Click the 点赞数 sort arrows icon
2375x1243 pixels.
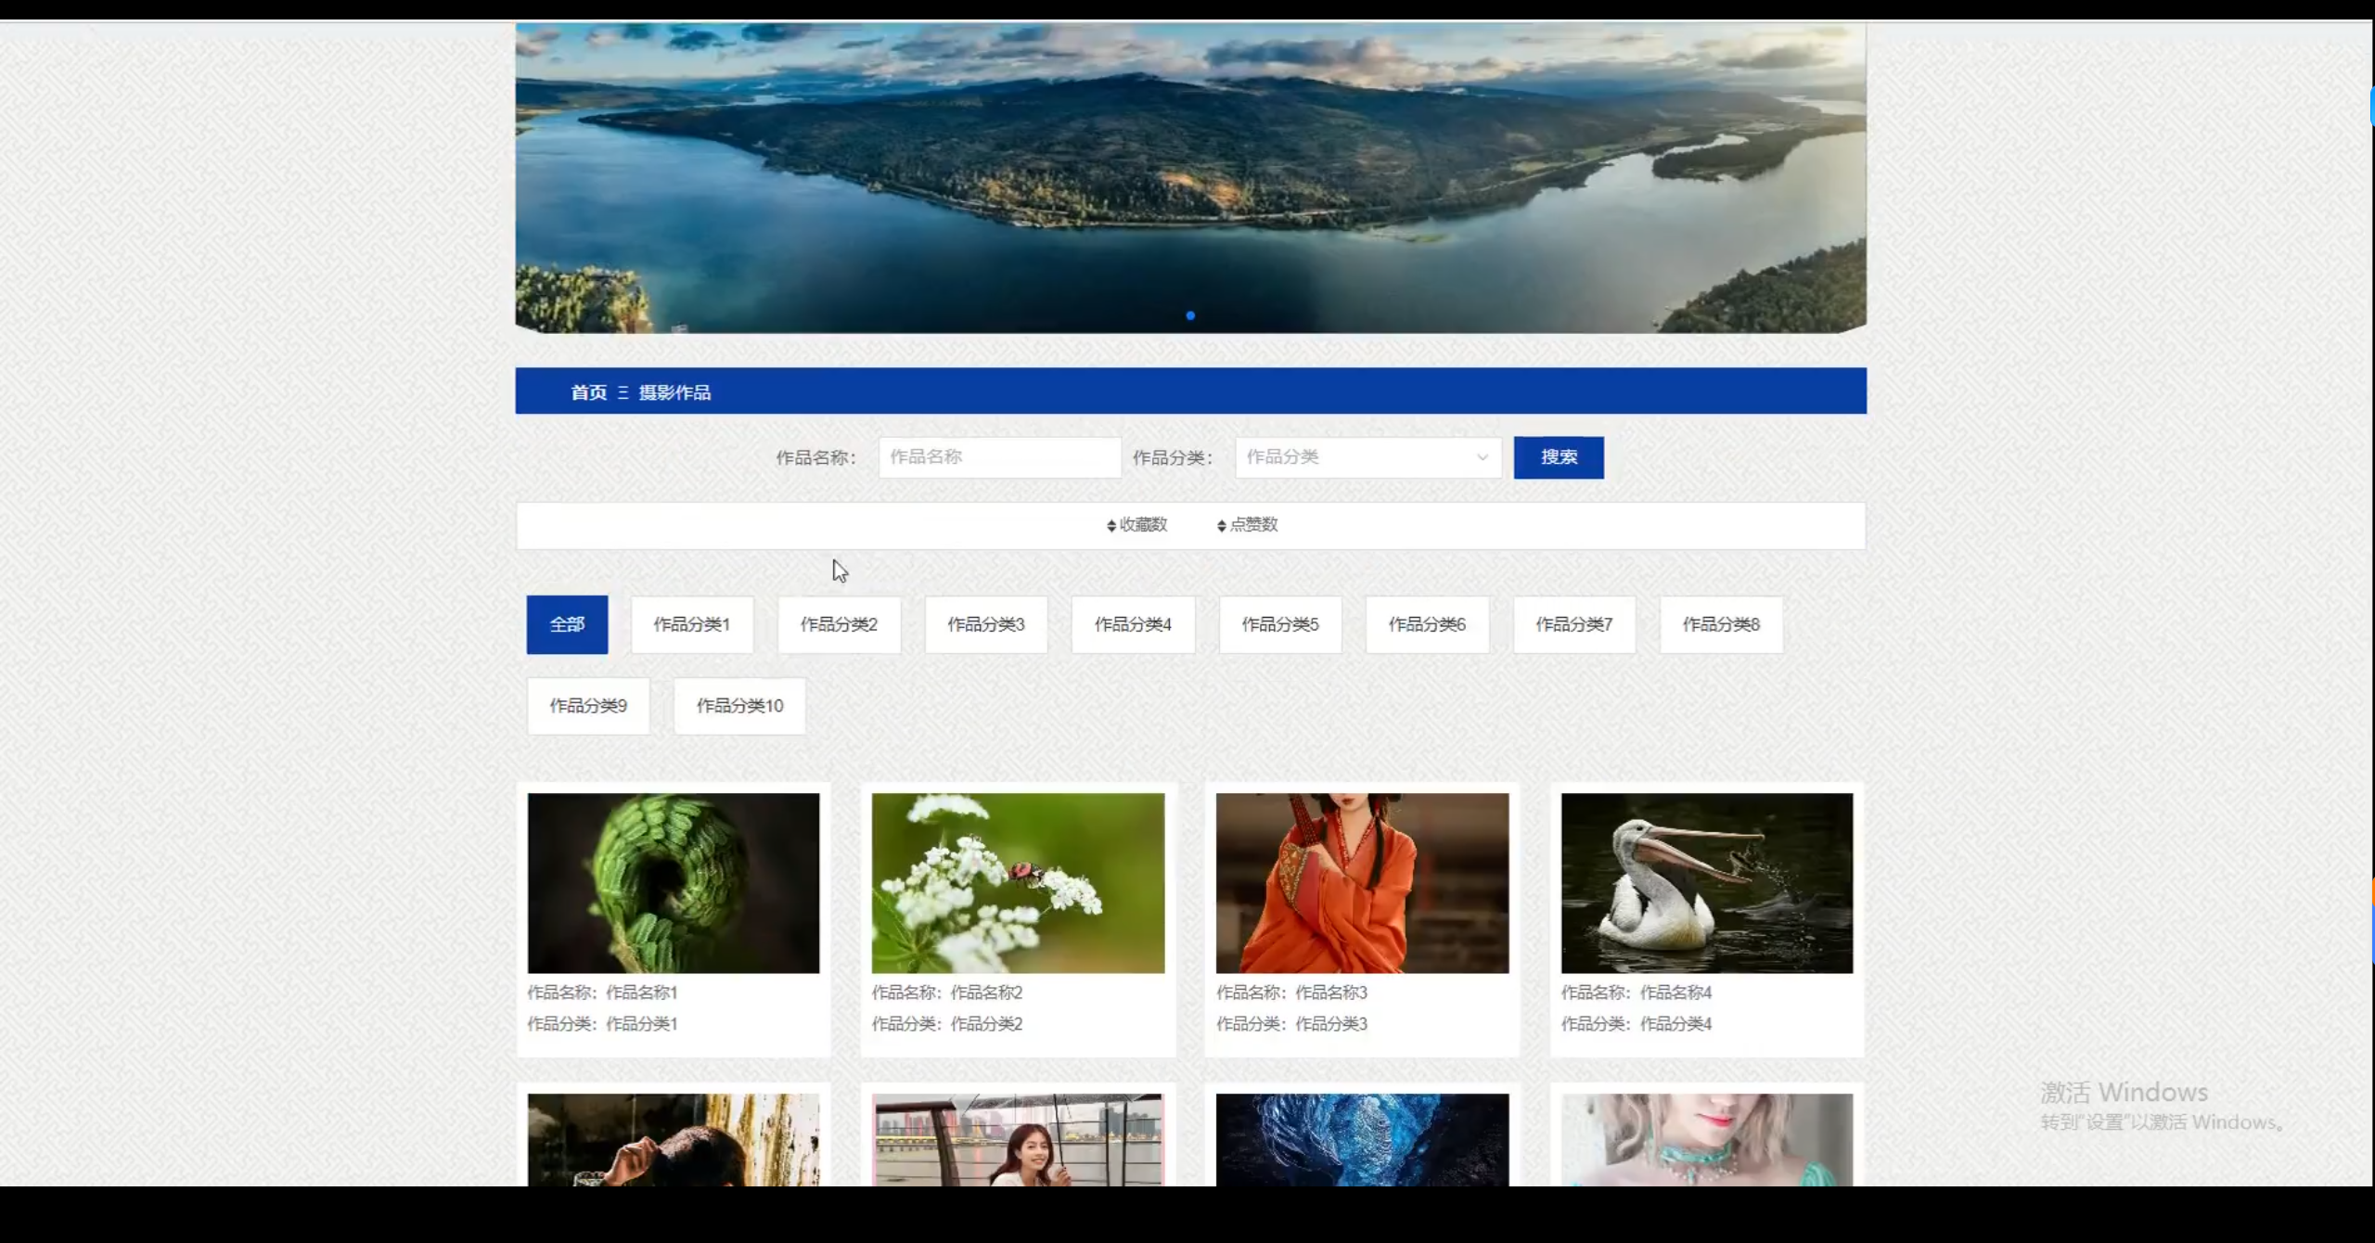[x=1221, y=526]
